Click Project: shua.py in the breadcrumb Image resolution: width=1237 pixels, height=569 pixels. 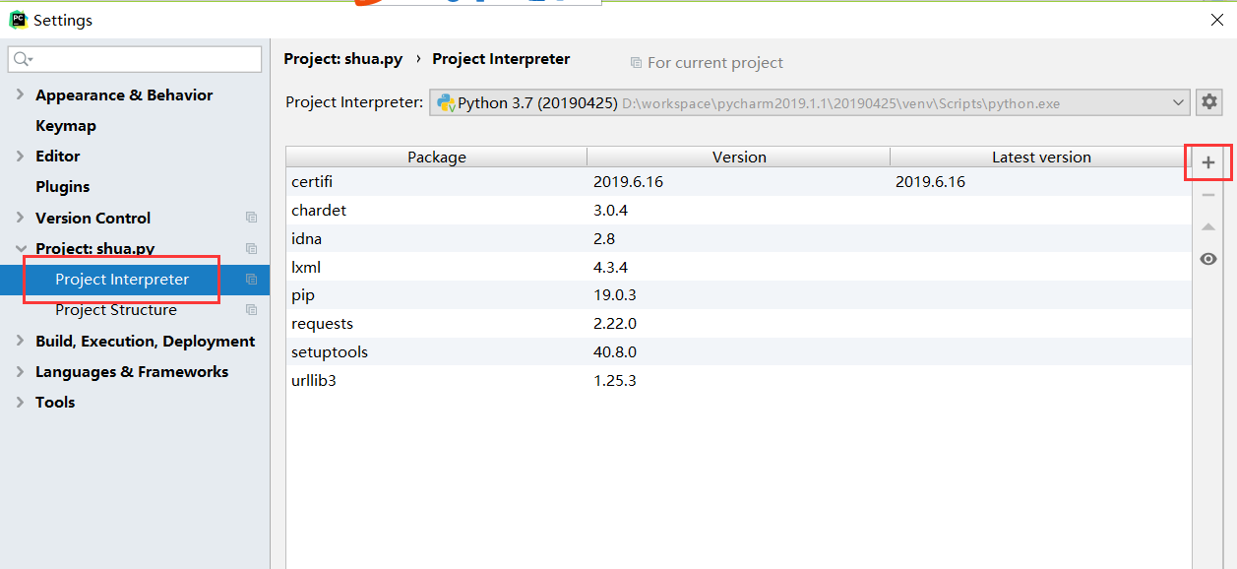coord(343,59)
